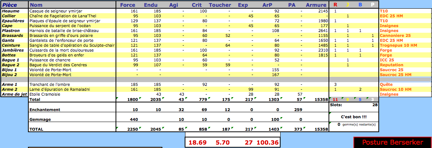Click the Slots count cell
The height and width of the screenshot is (148, 432).
click(x=354, y=105)
